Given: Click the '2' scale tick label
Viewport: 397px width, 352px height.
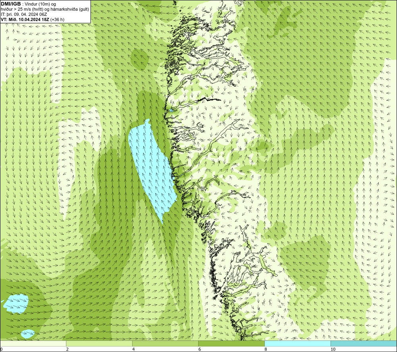Looking at the screenshot, I should [x=67, y=349].
